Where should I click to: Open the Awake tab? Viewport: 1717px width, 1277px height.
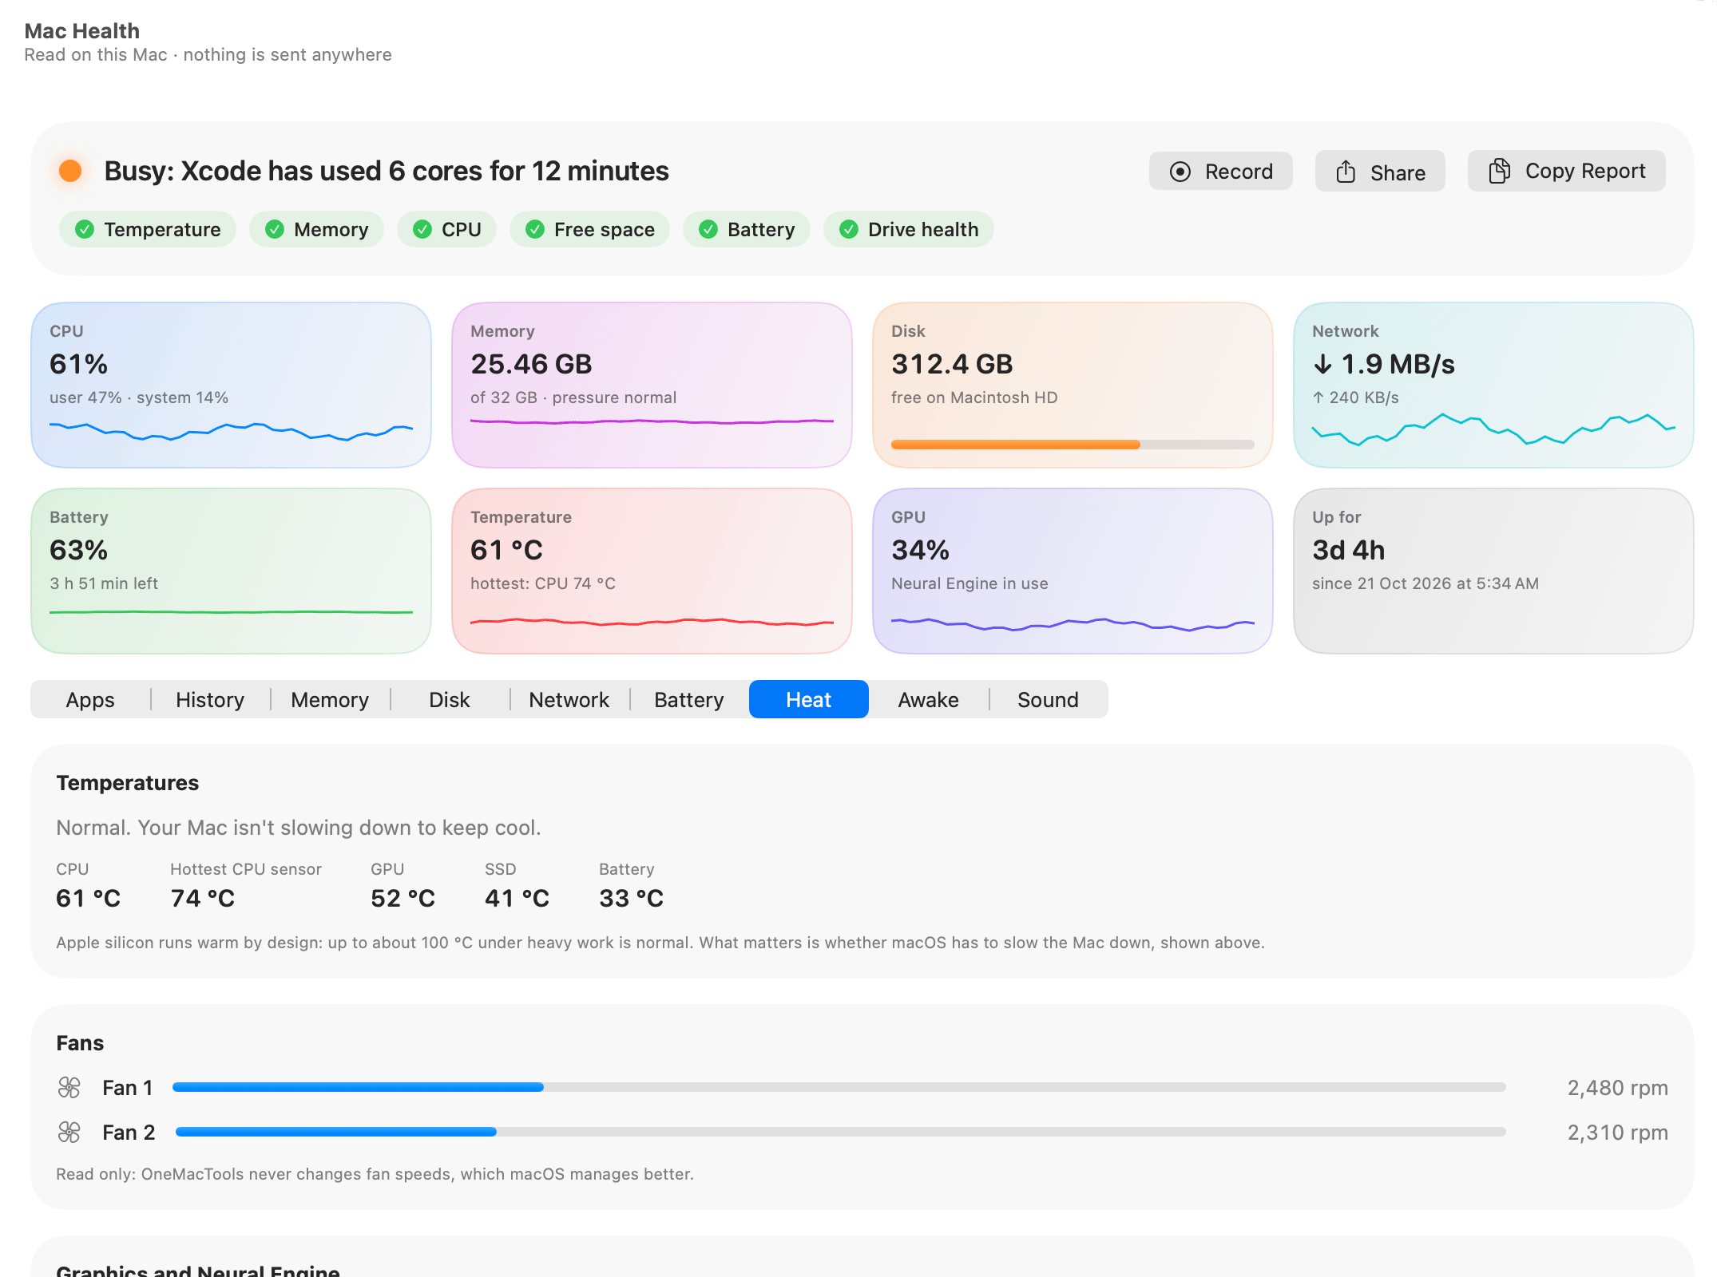coord(928,700)
